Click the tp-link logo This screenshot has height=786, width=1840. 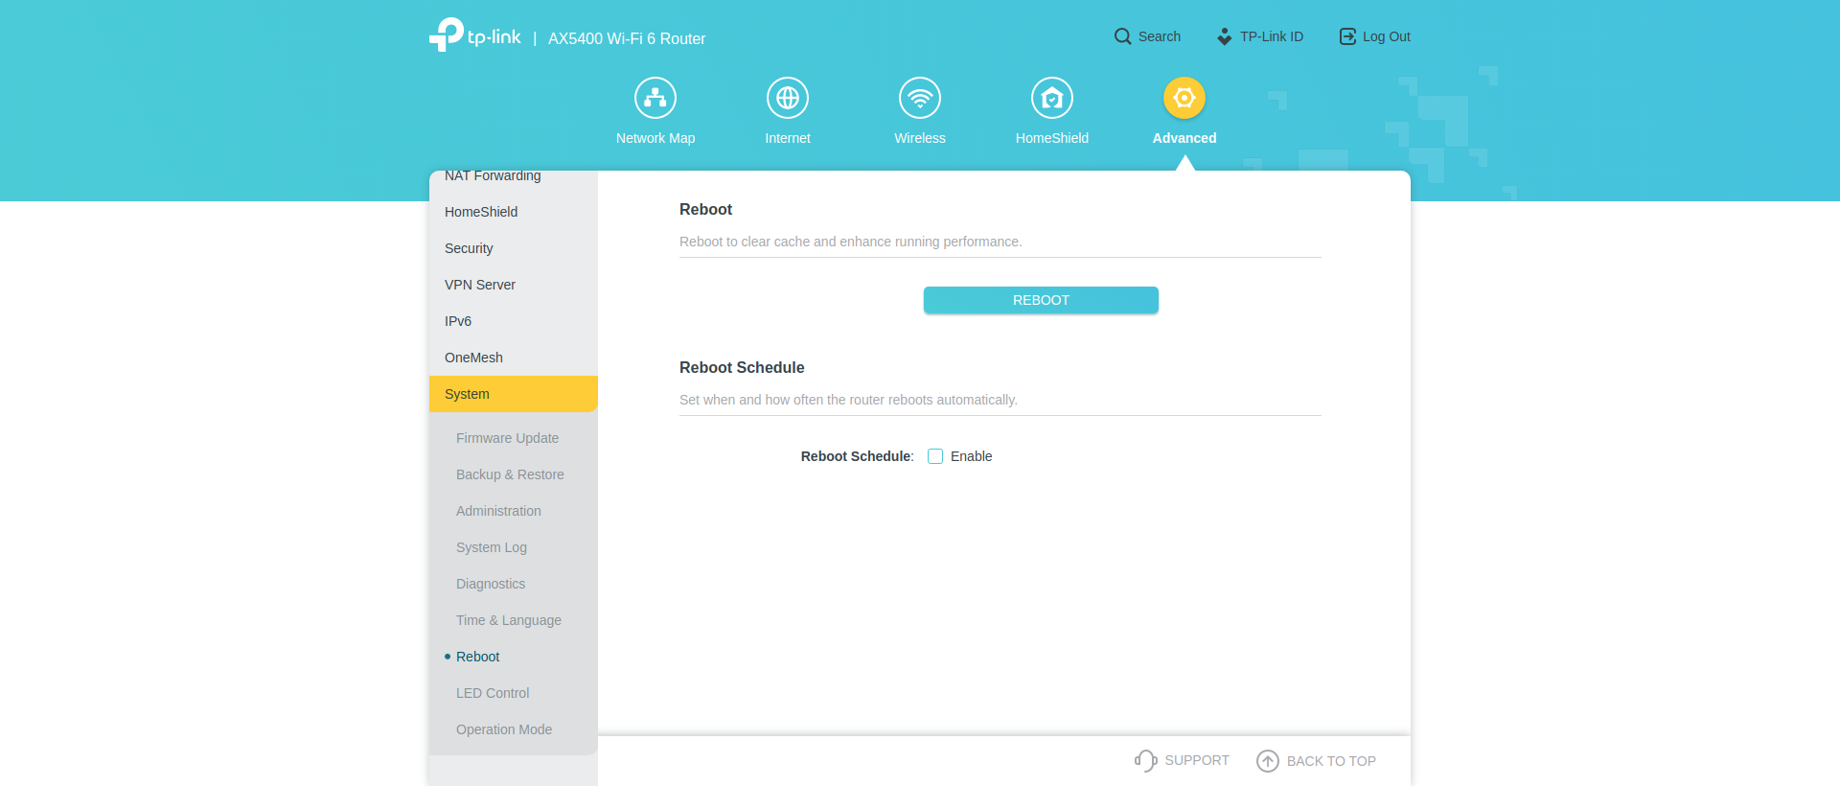coord(475,35)
